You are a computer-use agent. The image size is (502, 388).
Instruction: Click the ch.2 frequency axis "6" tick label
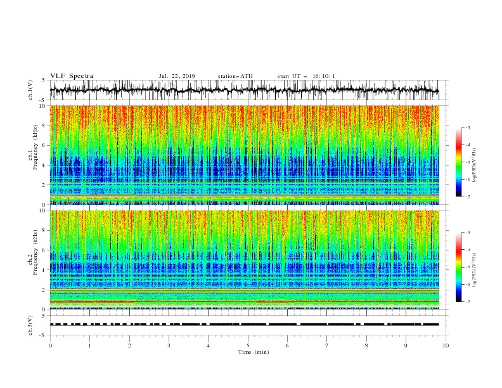click(44, 250)
